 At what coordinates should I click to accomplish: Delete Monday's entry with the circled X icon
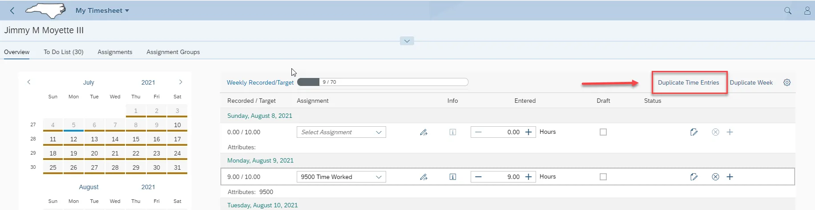tap(715, 177)
